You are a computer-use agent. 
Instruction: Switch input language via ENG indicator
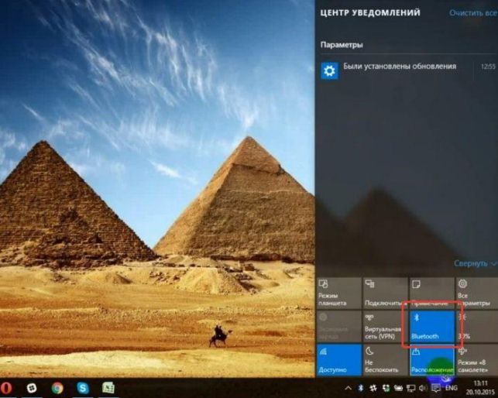[x=452, y=388]
